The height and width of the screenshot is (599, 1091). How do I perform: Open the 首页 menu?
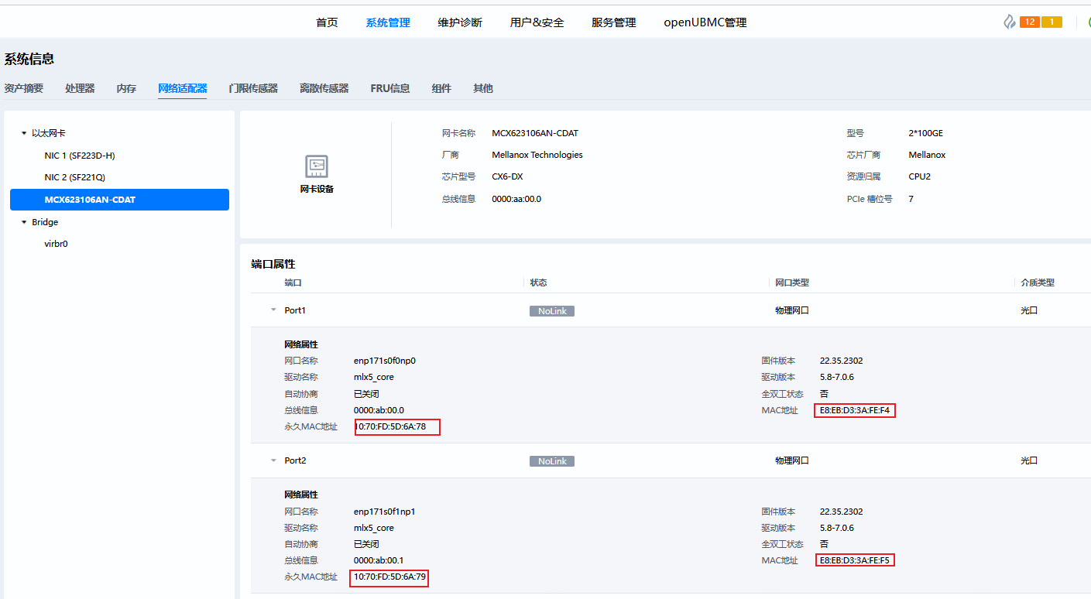coord(327,22)
